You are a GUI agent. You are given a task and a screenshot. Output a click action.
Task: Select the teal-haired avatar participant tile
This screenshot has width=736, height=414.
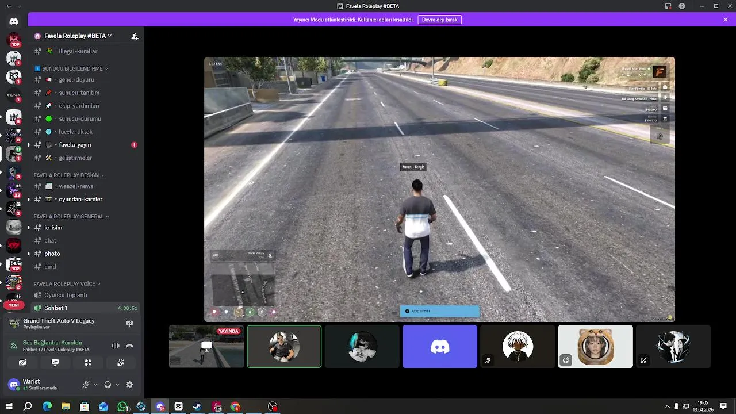[x=362, y=346]
